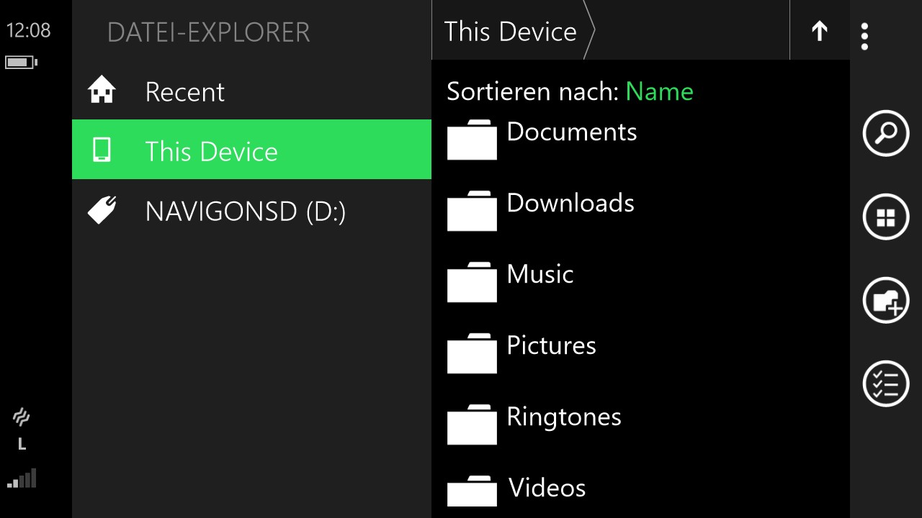922x518 pixels.
Task: Navigate up with the arrow icon
Action: click(819, 31)
